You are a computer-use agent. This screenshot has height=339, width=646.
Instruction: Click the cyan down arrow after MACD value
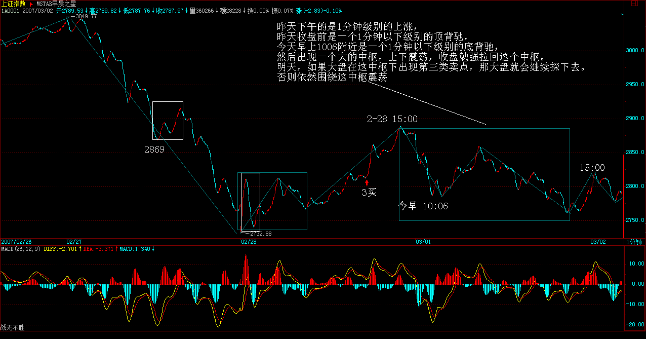tap(153, 249)
